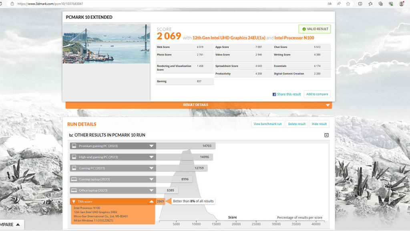Collapse the This score arrow
The image size is (410, 231).
[151, 201]
